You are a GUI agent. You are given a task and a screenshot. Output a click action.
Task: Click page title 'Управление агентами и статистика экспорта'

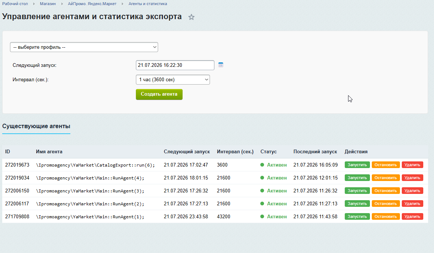pos(92,17)
